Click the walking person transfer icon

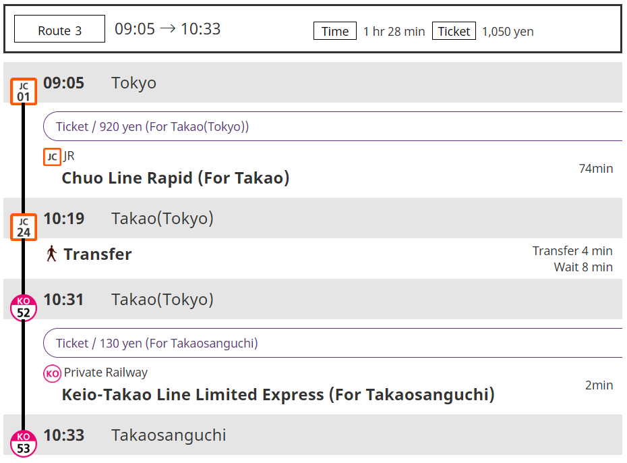51,254
